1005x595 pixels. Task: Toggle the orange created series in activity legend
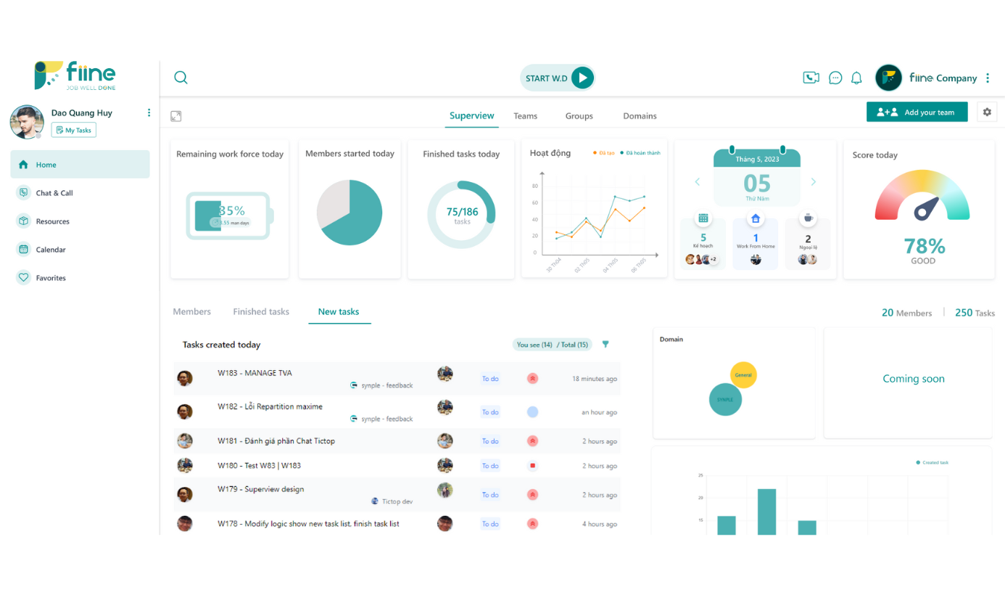[x=603, y=153]
